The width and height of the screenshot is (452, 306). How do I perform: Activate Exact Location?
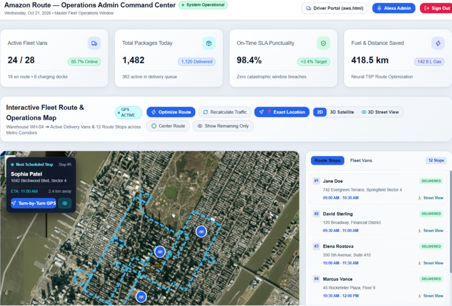[282, 112]
